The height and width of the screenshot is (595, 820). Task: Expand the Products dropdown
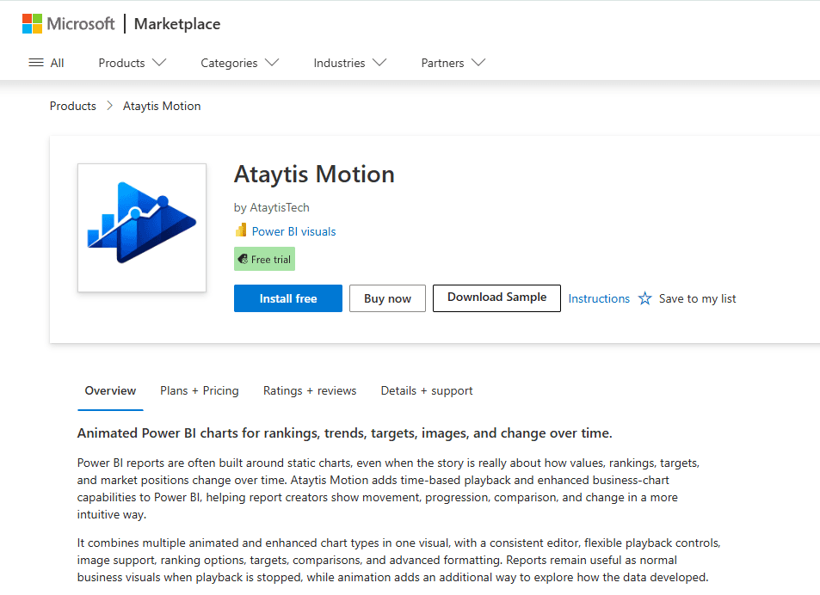click(133, 63)
